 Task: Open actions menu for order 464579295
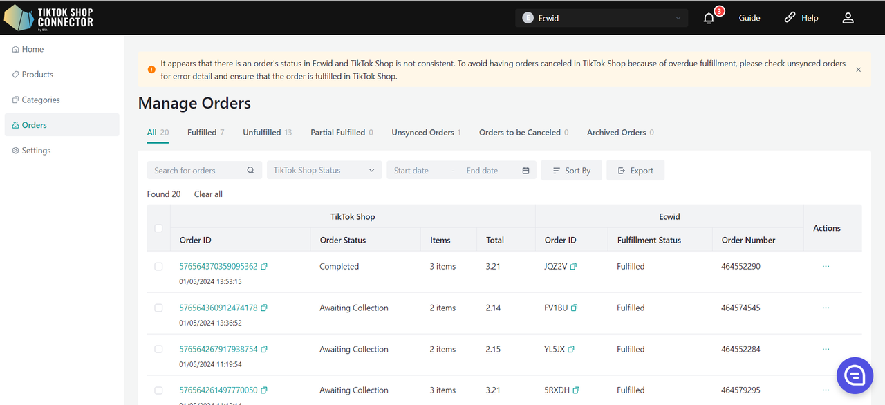[x=826, y=390]
